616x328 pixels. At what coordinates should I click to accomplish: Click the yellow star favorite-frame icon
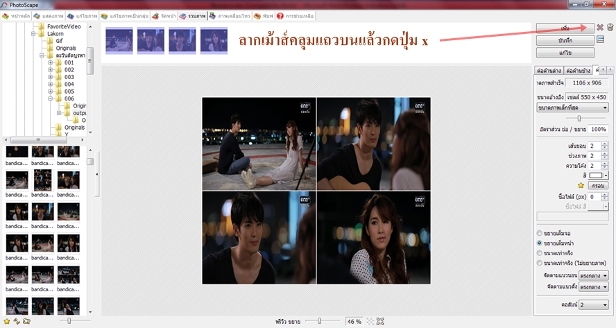(x=581, y=185)
